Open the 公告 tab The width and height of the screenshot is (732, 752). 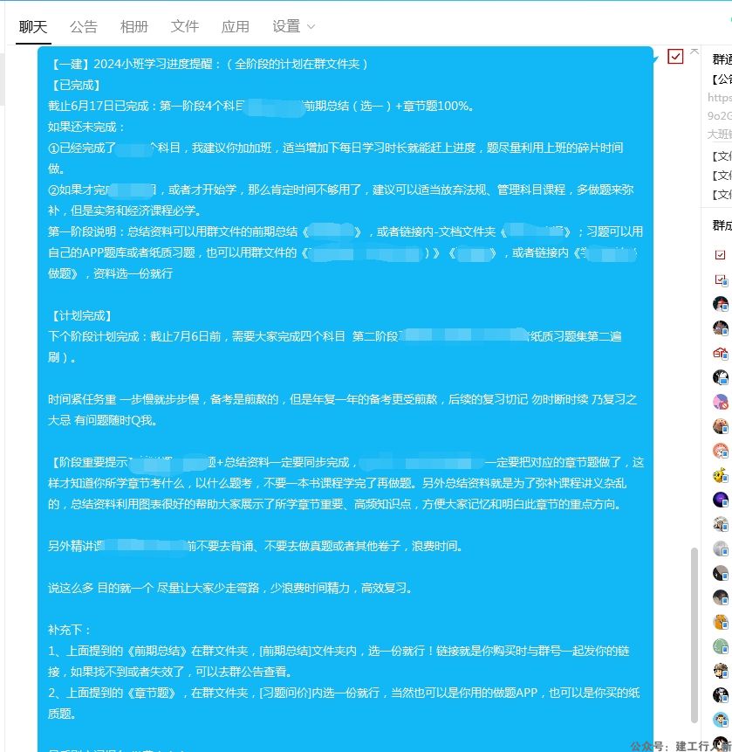(84, 27)
